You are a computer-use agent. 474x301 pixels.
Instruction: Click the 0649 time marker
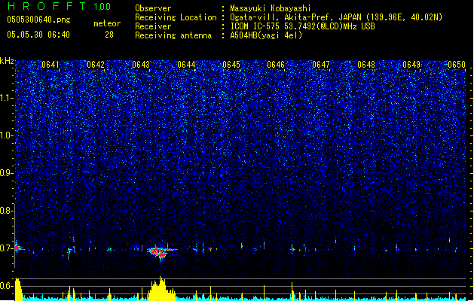pyautogui.click(x=411, y=65)
